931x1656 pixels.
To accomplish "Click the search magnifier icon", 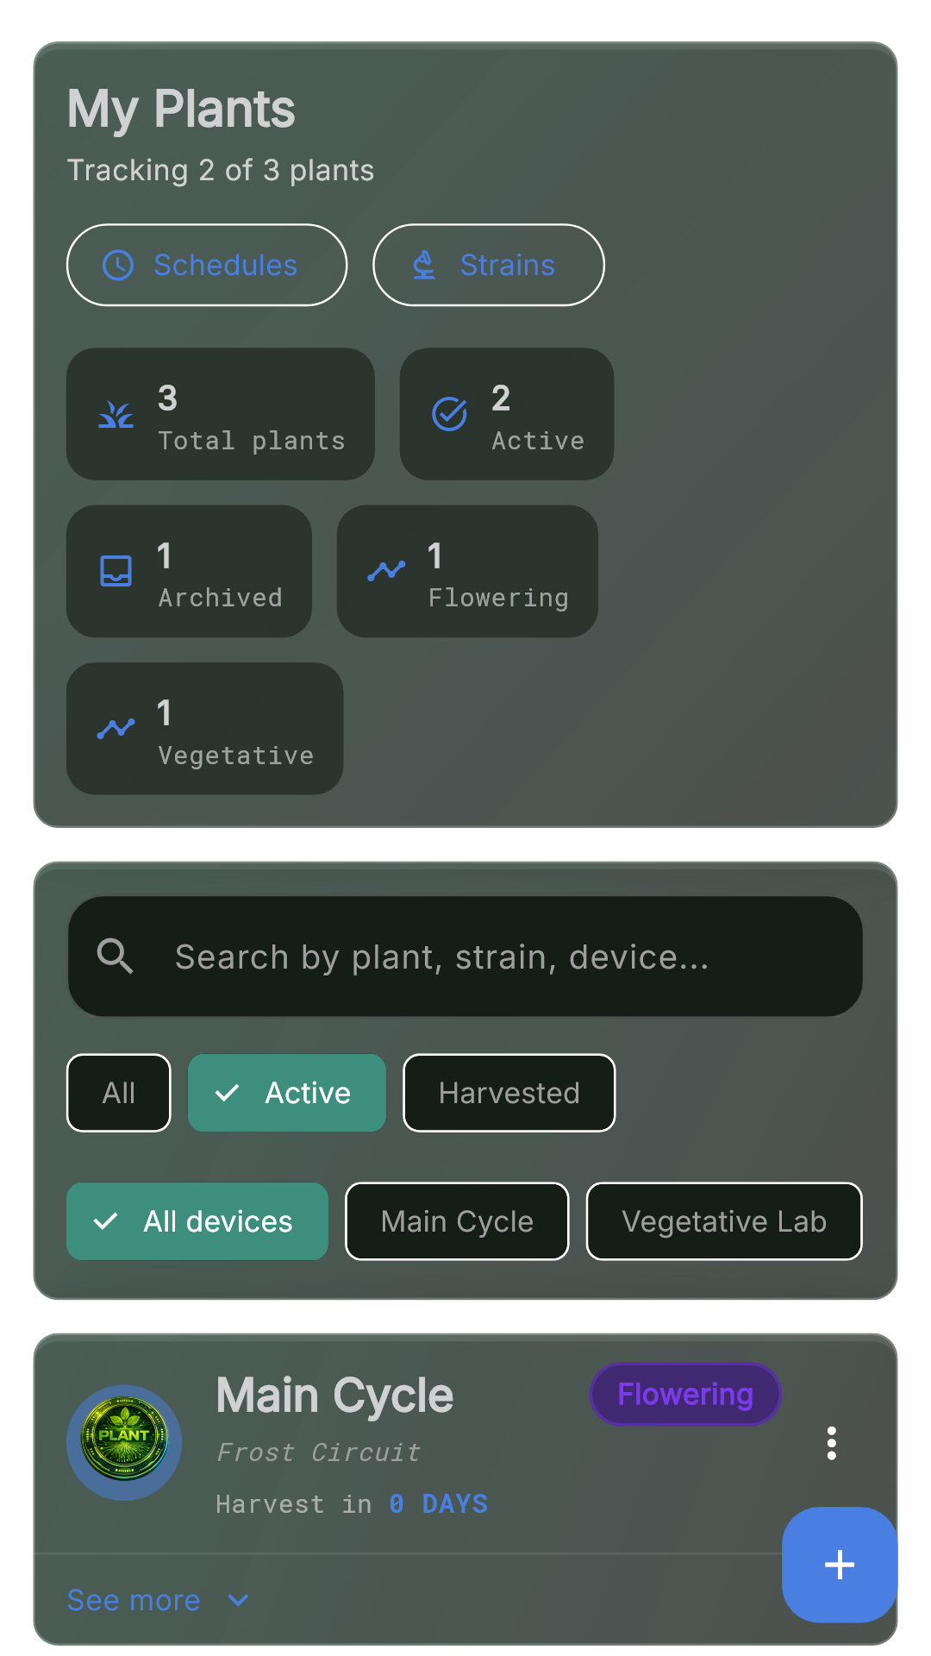I will tap(115, 957).
